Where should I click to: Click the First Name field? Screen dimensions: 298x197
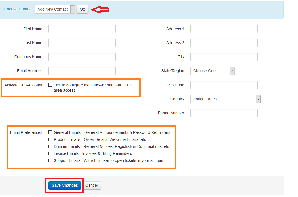coord(82,29)
